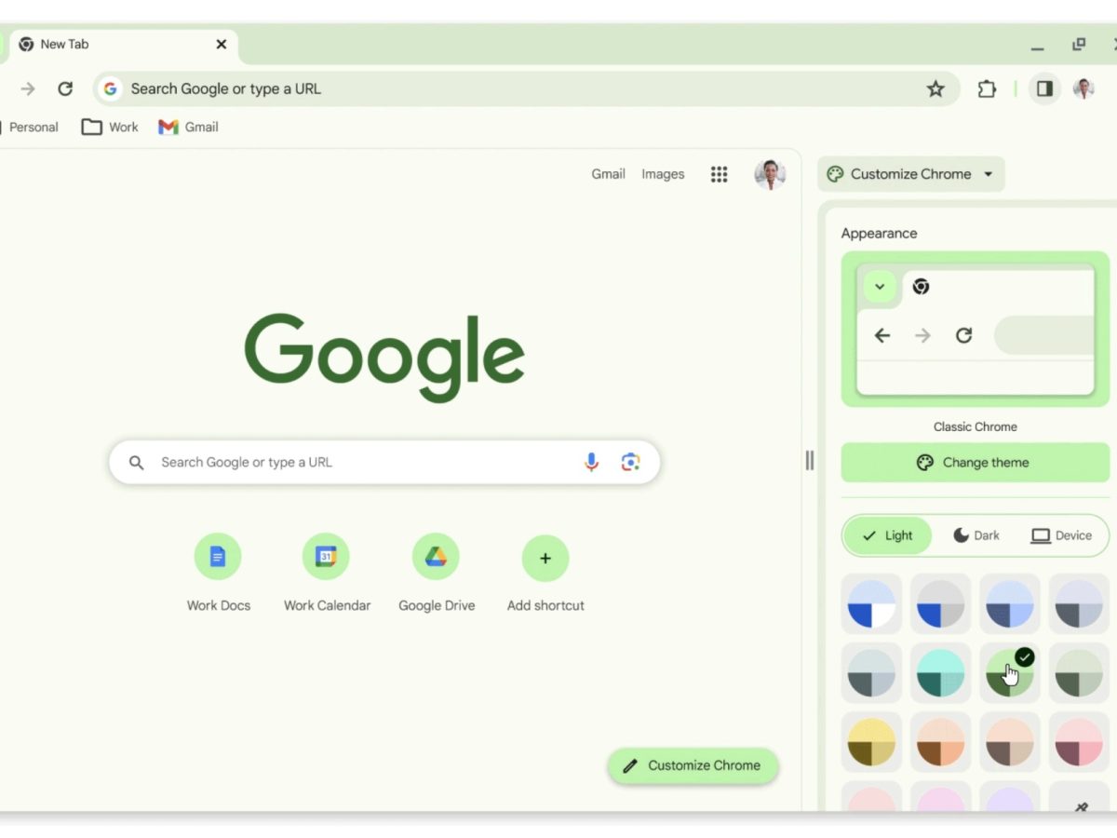This screenshot has width=1117, height=838.
Task: Reload the page with the refresh icon
Action: pyautogui.click(x=65, y=89)
